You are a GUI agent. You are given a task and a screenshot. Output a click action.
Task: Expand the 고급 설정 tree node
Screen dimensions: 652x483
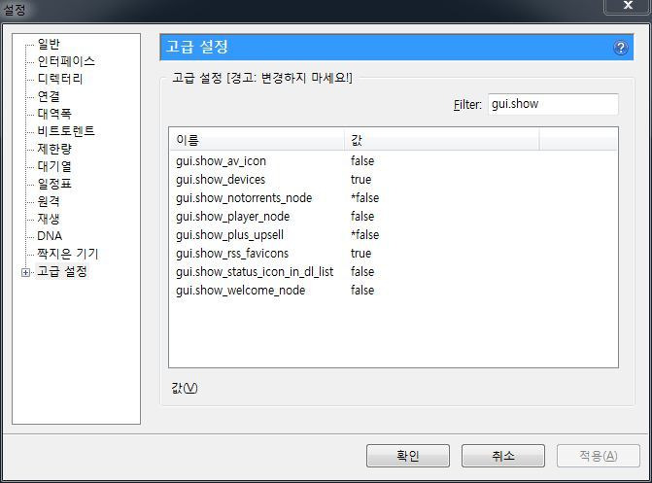(26, 272)
